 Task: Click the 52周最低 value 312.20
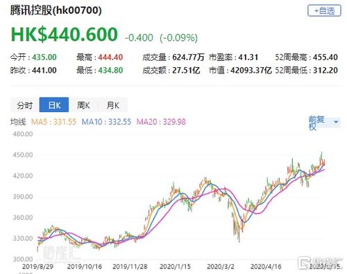[325, 71]
